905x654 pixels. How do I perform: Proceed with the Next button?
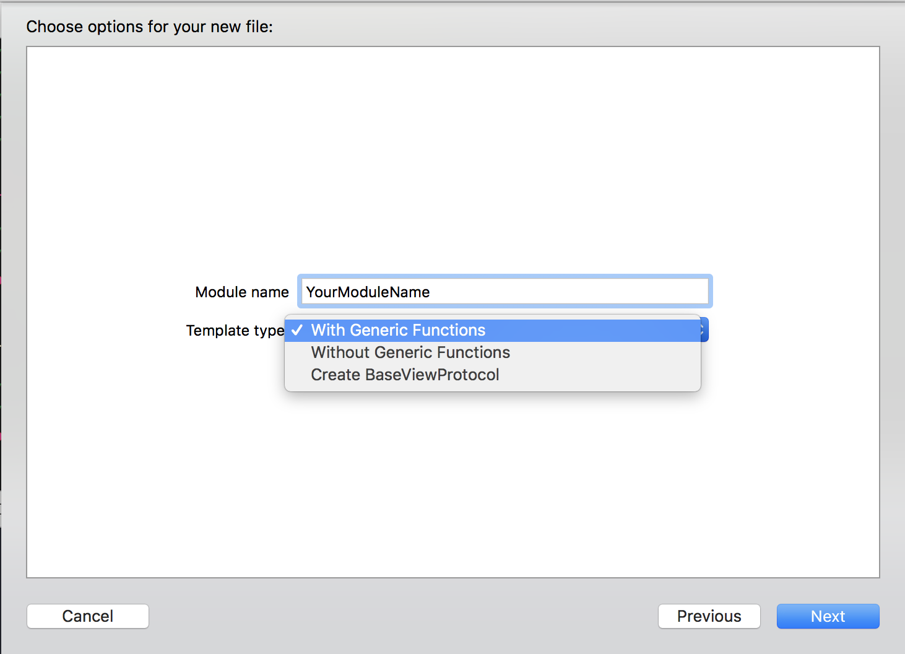(x=828, y=616)
